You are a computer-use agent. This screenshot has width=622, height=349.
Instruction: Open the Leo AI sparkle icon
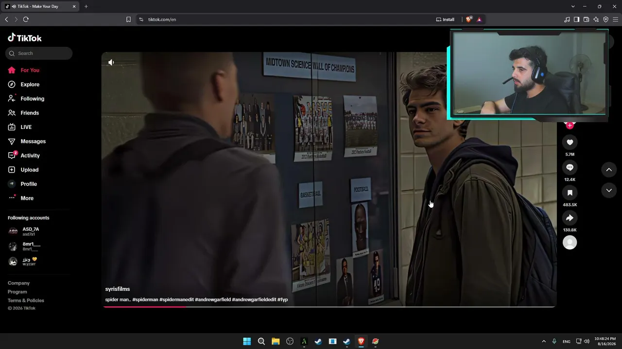click(x=596, y=19)
